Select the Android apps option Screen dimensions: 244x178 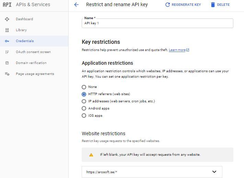84,108
